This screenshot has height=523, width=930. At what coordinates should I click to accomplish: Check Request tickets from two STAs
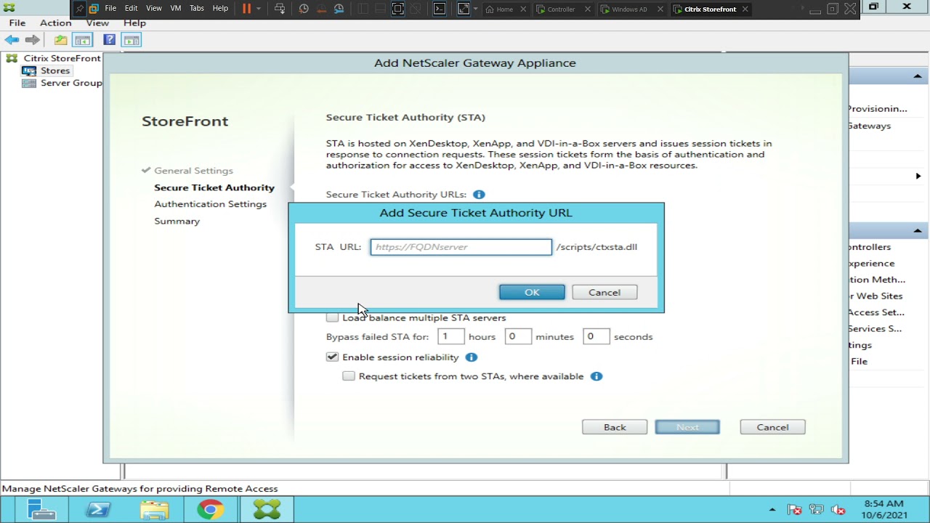point(349,376)
